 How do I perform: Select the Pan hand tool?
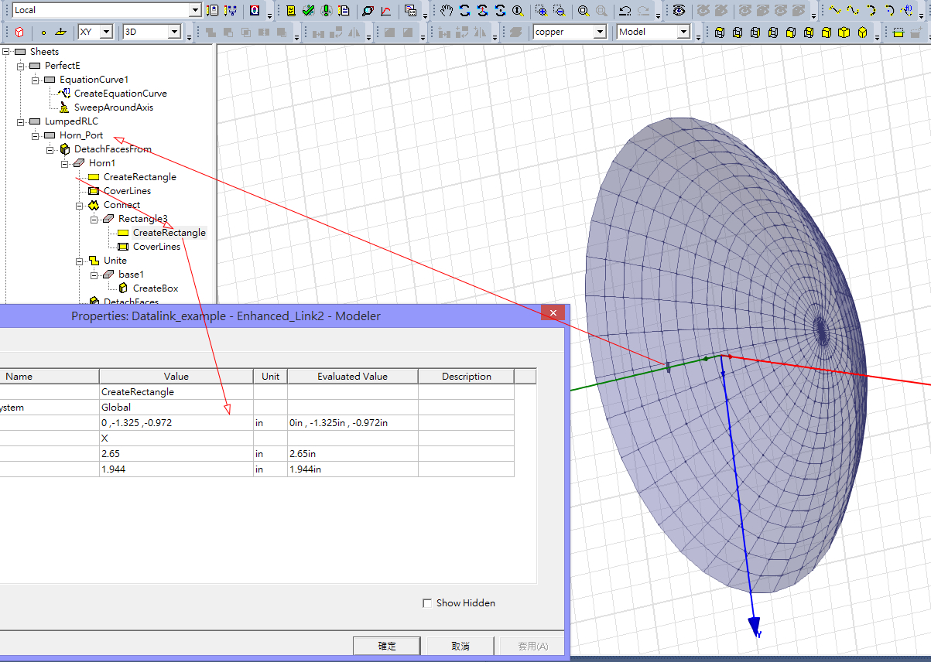pyautogui.click(x=447, y=11)
